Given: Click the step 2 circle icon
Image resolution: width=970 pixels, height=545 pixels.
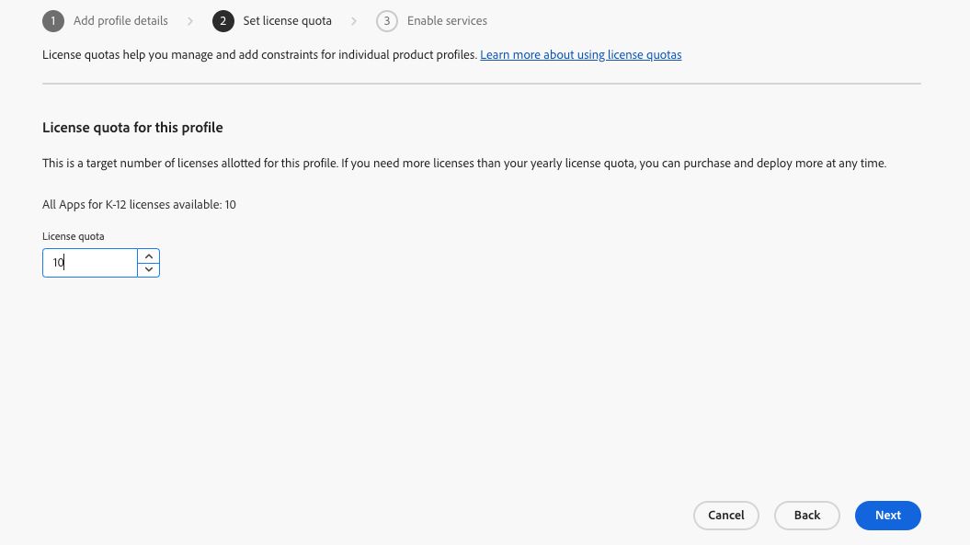Looking at the screenshot, I should (x=223, y=21).
